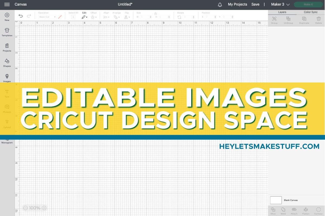Select the Blank Canvas color swatch
Screen dimensions: 325x216
(276, 200)
